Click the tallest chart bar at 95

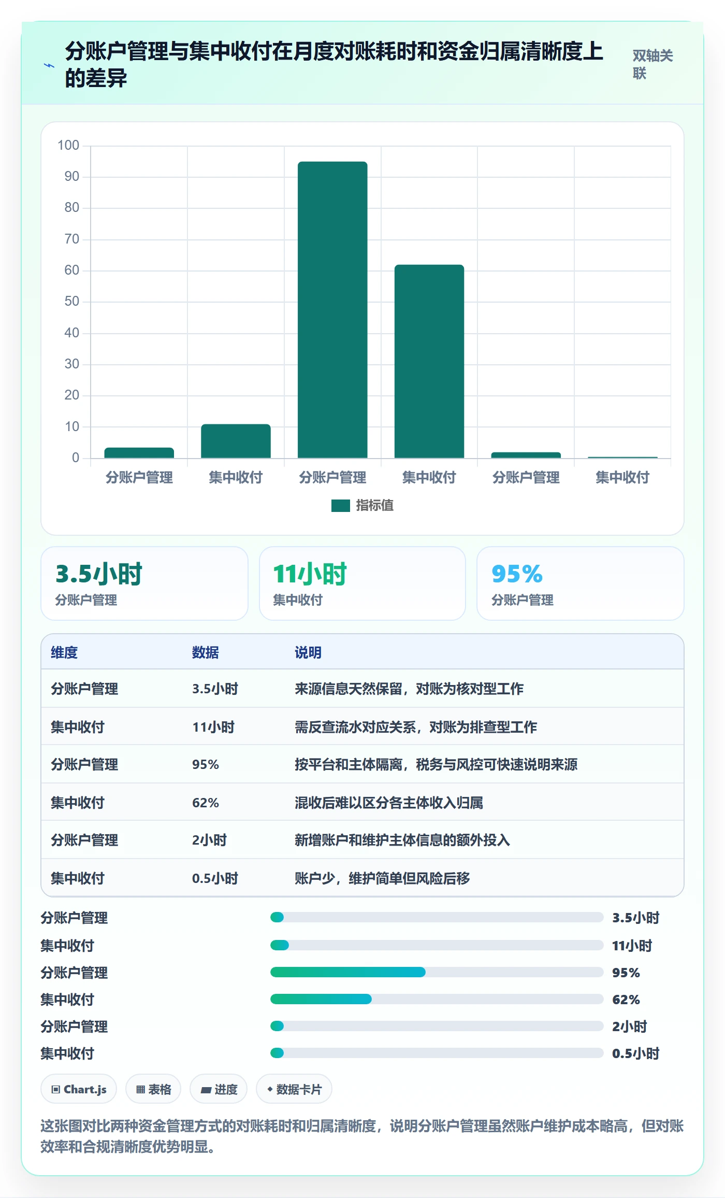click(332, 310)
